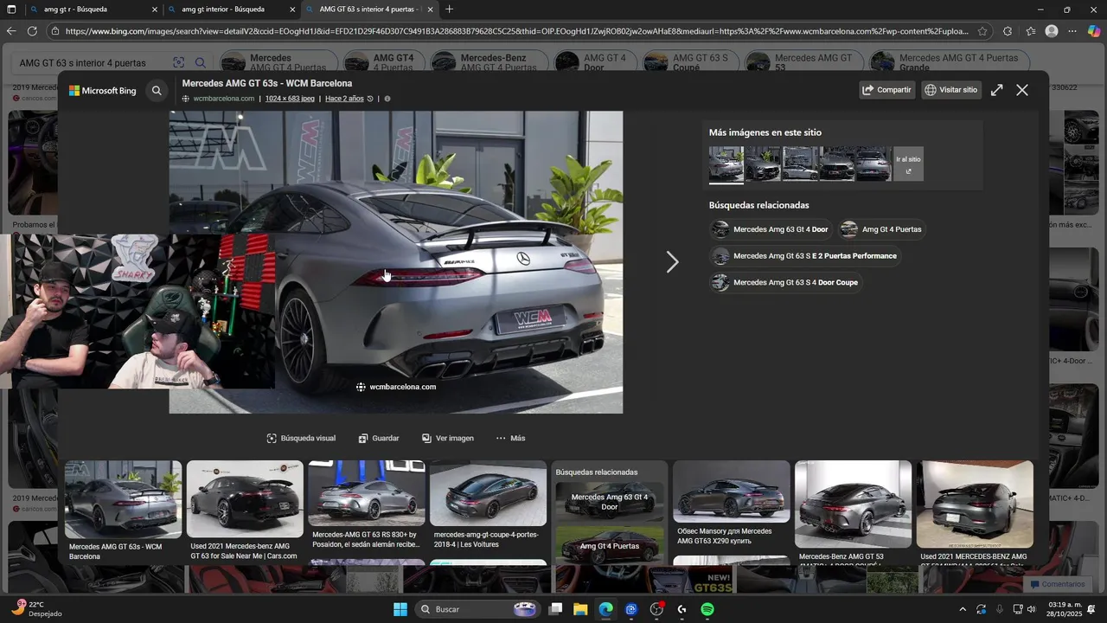Viewport: 1107px width, 623px height.
Task: Select Mercedes Amg Gt 63 S 4 Door Coupe
Action: (785, 283)
